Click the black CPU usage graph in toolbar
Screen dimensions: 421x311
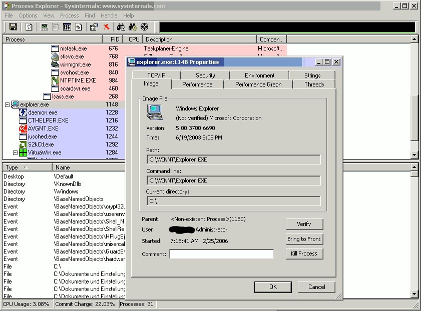(x=287, y=27)
